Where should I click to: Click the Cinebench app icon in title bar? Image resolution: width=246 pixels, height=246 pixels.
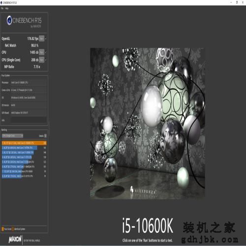point(1,2)
